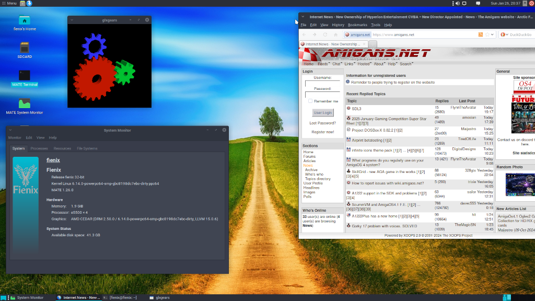
Task: Open address bar history dropdown arrow
Action: 492,34
